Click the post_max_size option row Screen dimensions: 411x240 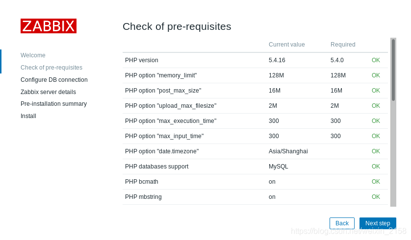pos(255,91)
